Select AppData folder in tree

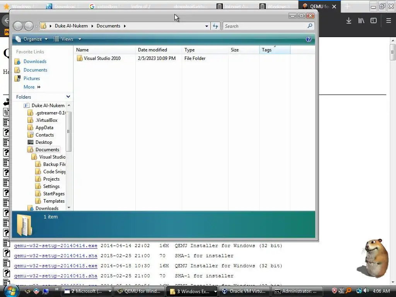click(44, 128)
